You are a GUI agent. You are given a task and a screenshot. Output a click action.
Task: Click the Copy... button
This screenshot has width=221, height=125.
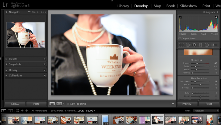(15, 104)
